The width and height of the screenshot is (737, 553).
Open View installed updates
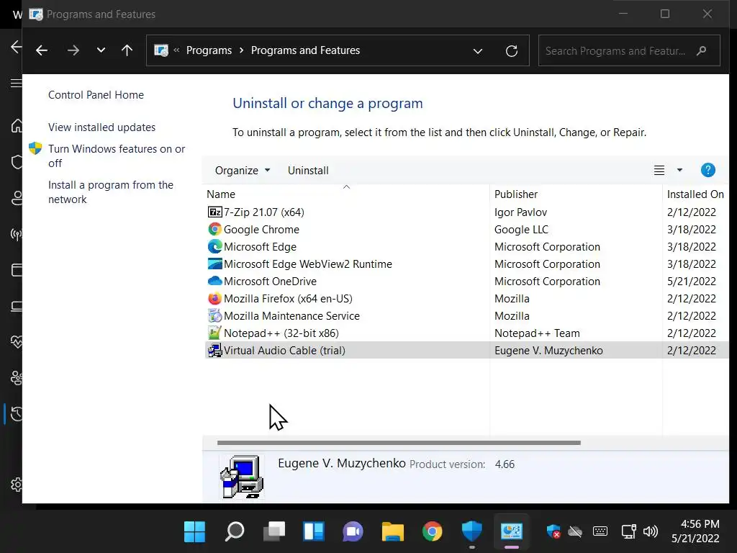[x=101, y=127]
